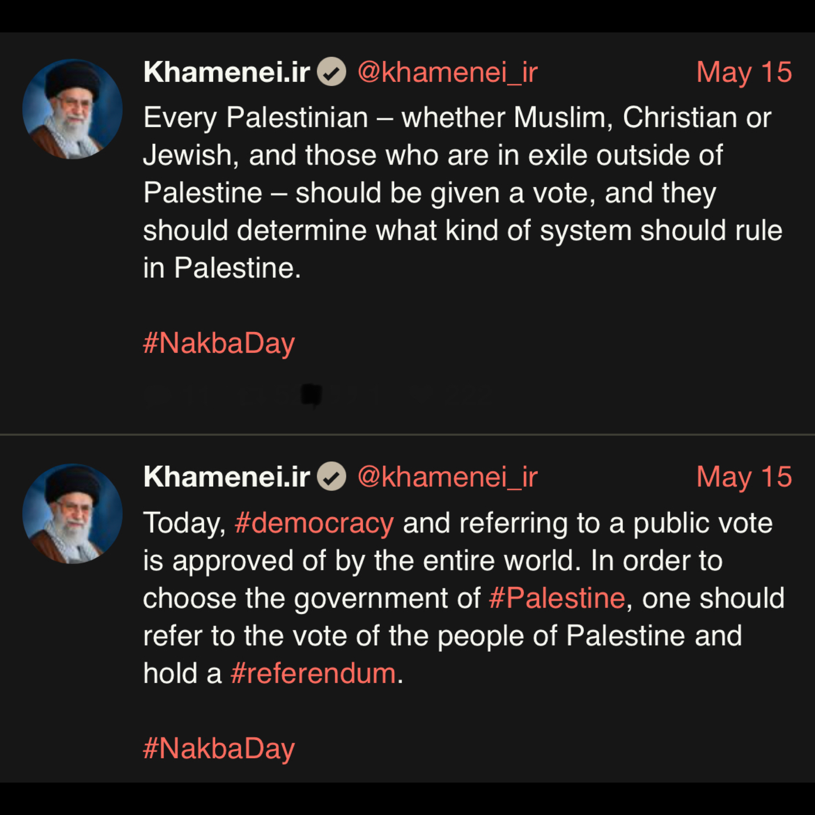Click the words "in Palestine." ending the first tweet
The height and width of the screenshot is (815, 815).
222,268
